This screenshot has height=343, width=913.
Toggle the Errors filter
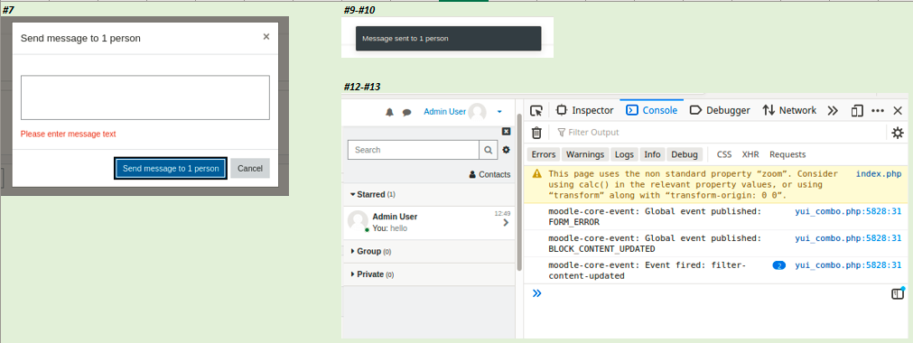pos(544,154)
